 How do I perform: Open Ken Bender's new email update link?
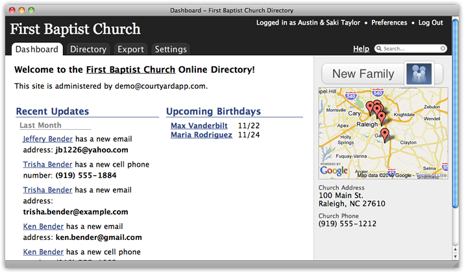pos(43,226)
